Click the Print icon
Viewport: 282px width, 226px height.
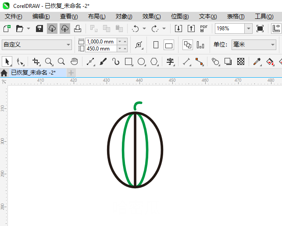(78, 29)
